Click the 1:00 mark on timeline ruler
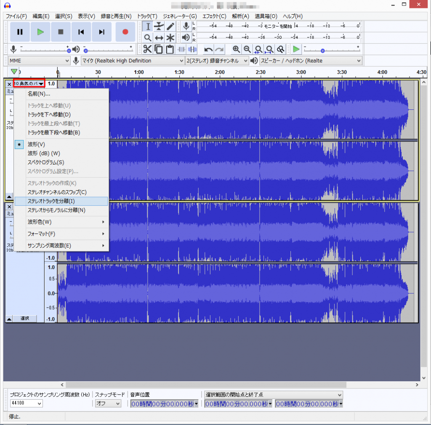Image resolution: width=431 pixels, height=425 pixels. (138, 72)
